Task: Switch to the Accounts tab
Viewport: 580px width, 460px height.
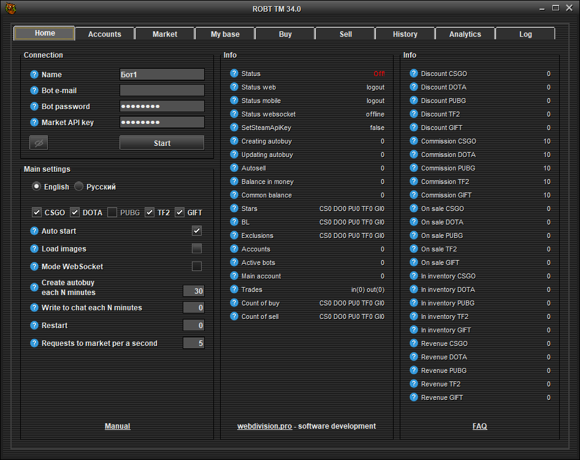Action: pyautogui.click(x=105, y=34)
